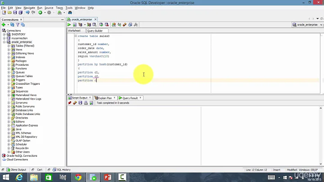This screenshot has height=182, width=324.
Task: Click the SQL History toolbar icon
Action: (x=130, y=25)
